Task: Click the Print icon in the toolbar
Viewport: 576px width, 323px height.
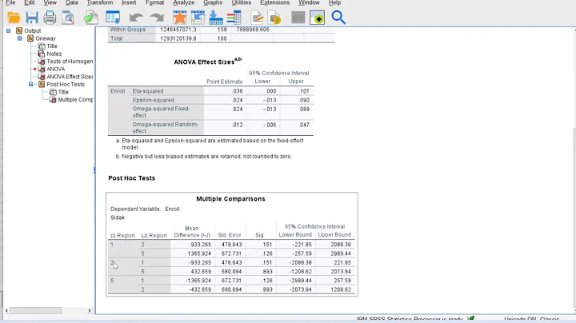Action: click(x=50, y=18)
